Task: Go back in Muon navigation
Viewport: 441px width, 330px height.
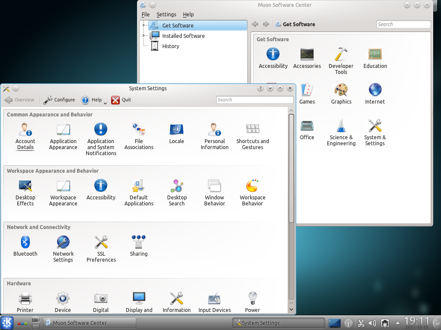Action: pyautogui.click(x=255, y=24)
